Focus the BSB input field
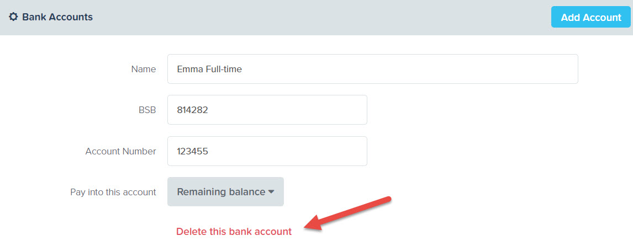Screen dimensions: 633x246 coord(267,110)
